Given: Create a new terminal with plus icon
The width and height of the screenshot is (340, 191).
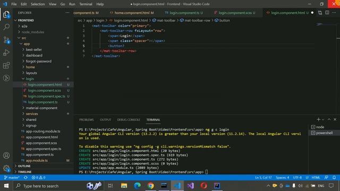Looking at the screenshot, I should (x=318, y=119).
